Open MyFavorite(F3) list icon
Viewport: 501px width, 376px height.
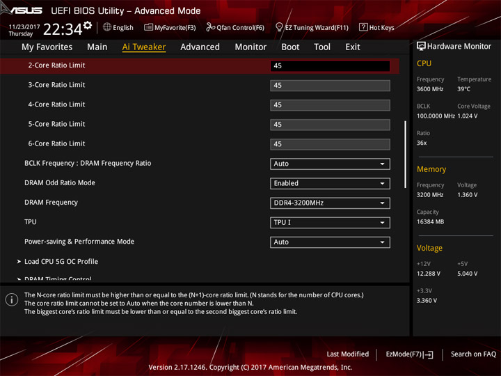pyautogui.click(x=148, y=27)
